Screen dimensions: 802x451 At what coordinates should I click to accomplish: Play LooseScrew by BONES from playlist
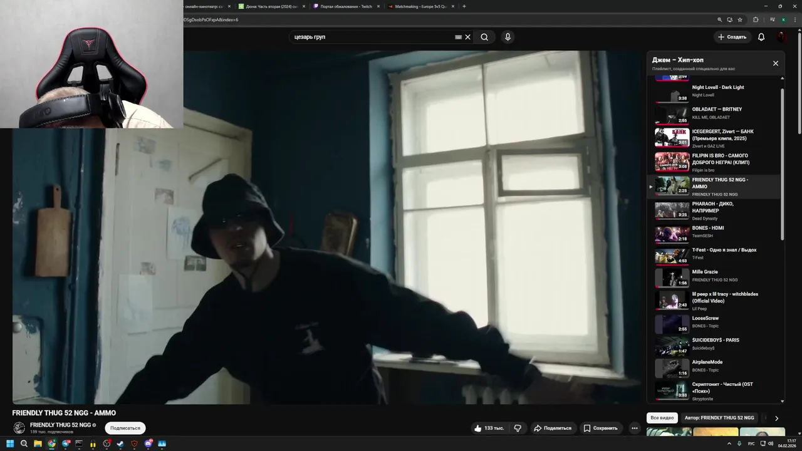coord(714,323)
